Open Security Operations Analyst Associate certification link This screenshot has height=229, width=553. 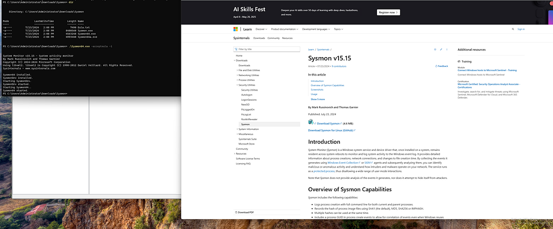[x=489, y=86]
